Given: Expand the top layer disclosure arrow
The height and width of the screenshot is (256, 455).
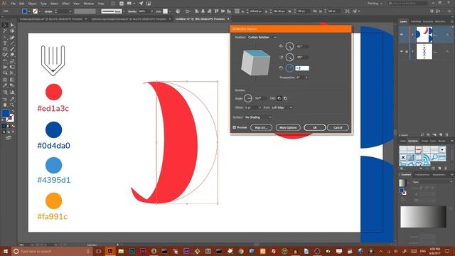Looking at the screenshot, I should click(x=413, y=35).
